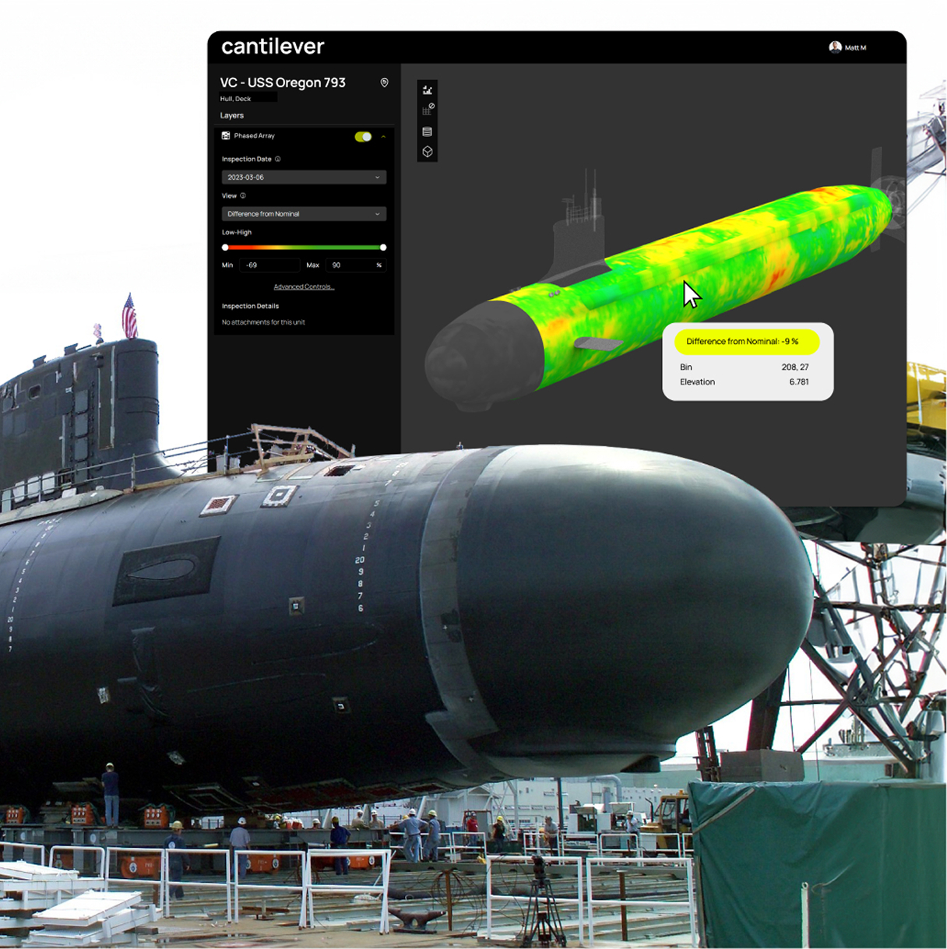Click the No attachments for this unit text

[263, 322]
